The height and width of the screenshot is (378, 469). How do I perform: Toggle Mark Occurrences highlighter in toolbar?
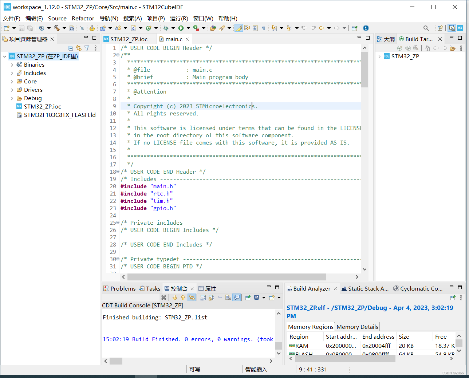click(x=239, y=28)
